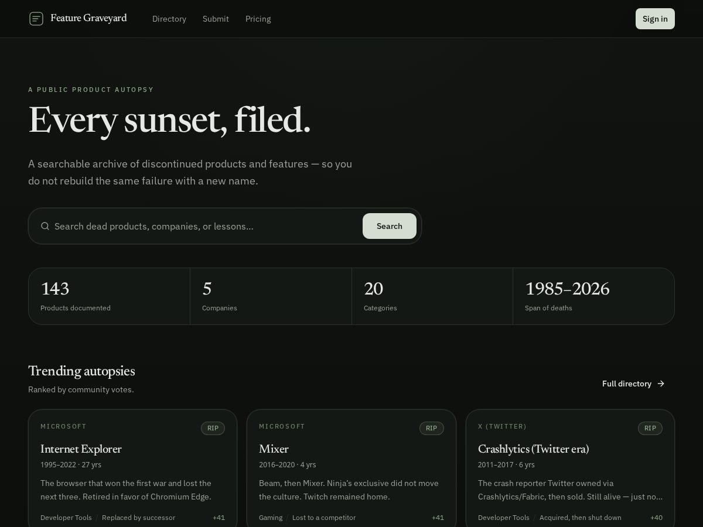Click the Developer Tools tag on Internet Explorer card
Image resolution: width=703 pixels, height=527 pixels.
pyautogui.click(x=66, y=518)
